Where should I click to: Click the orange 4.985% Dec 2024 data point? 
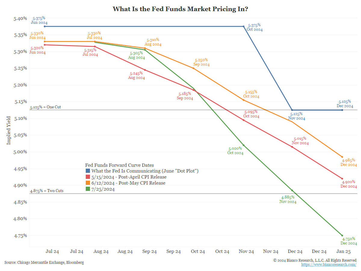342,157
